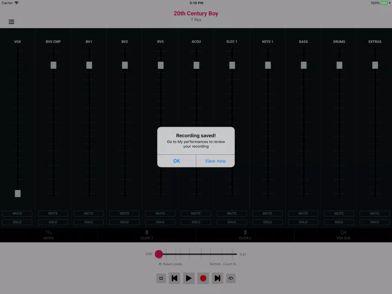
Task: Tap View now in the Recording saved dialog
Action: point(215,161)
